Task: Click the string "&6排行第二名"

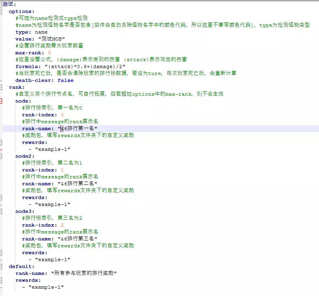Action: click(77, 184)
